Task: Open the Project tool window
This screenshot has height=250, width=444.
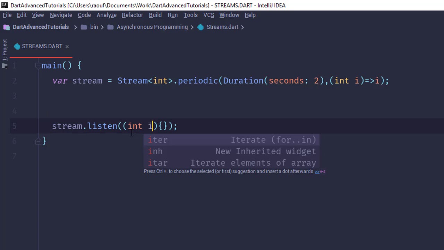Action: pos(5,50)
